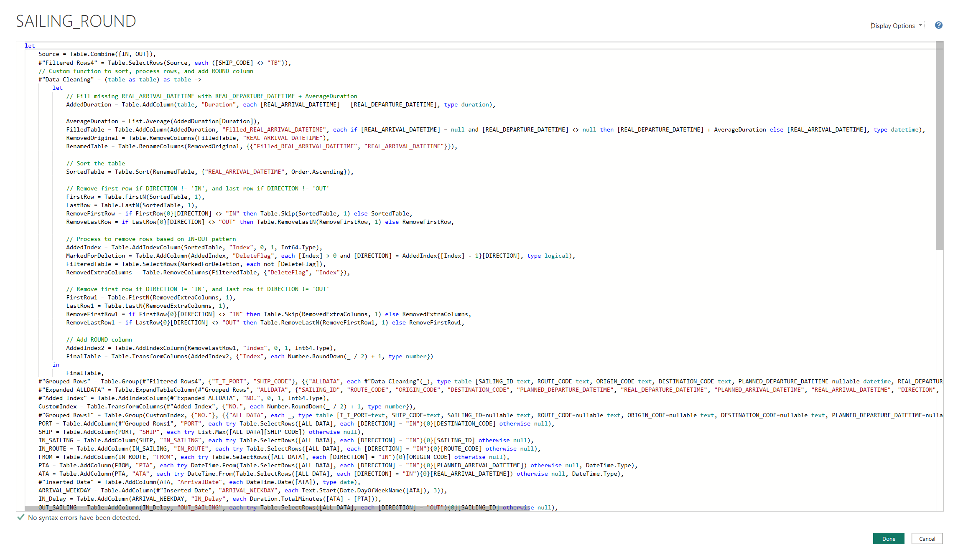958x560 pixels.
Task: Open the Display Options dropdown
Action: [897, 25]
